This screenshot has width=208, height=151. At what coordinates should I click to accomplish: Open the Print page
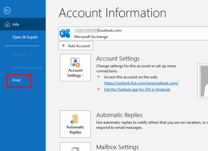16,80
